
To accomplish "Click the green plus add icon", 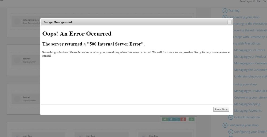I will 191,119.
